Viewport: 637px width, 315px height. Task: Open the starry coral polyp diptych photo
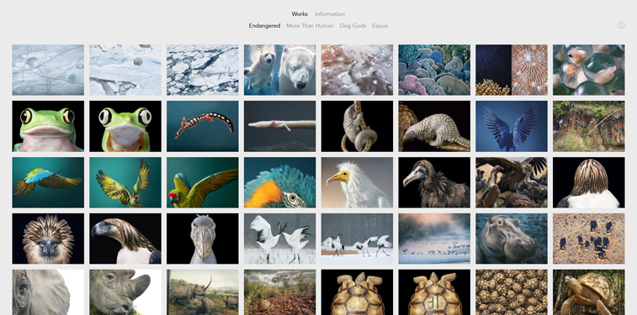[512, 70]
